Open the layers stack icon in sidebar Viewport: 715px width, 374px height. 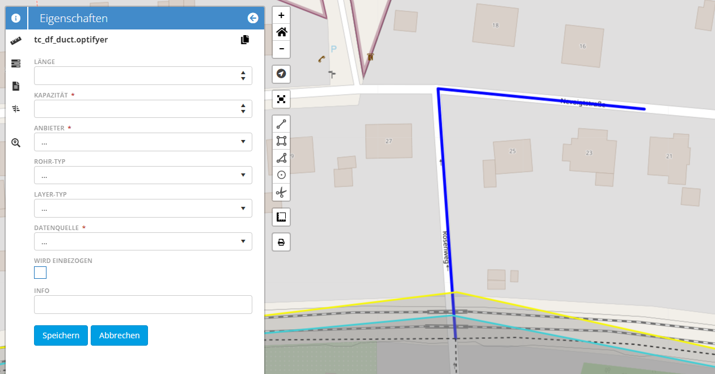coord(16,63)
